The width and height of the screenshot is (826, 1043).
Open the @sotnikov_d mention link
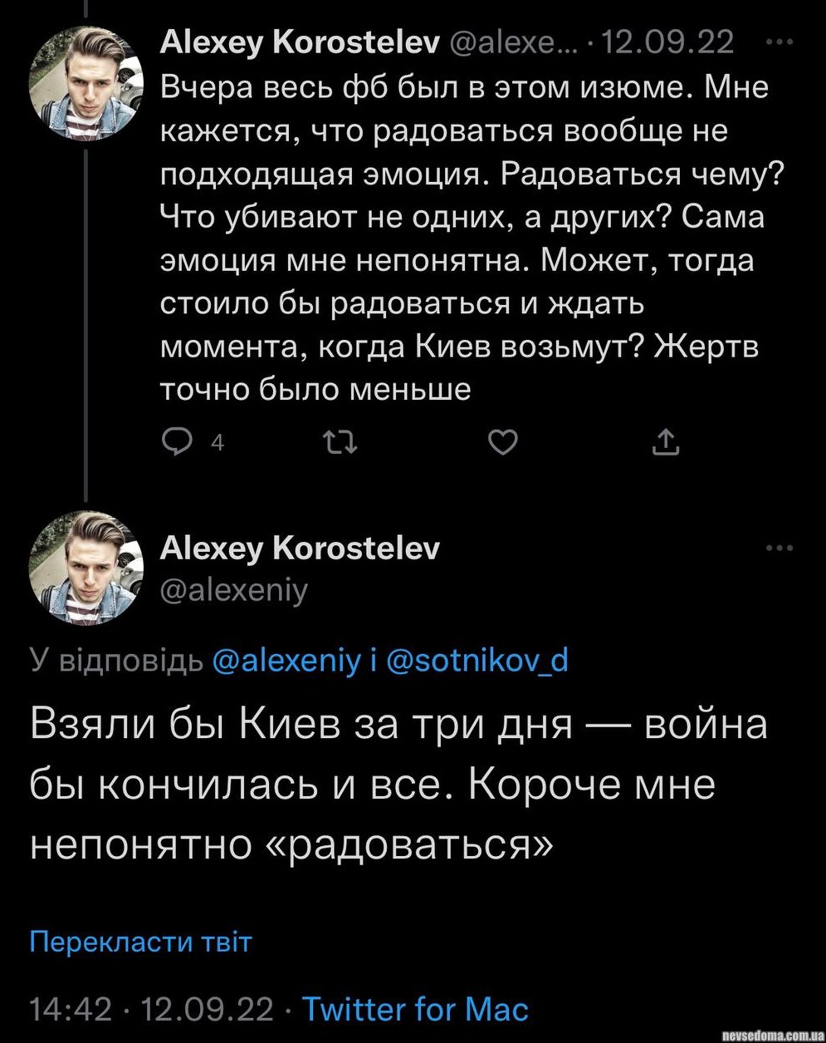click(x=477, y=660)
